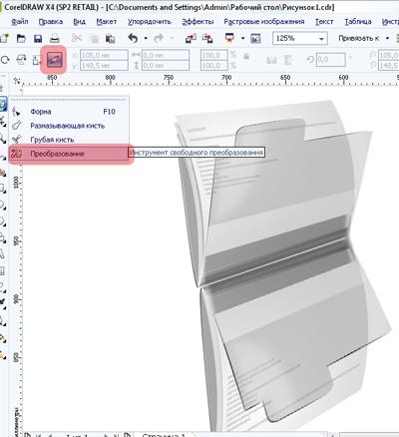
Task: Click the x position field 105,0 мм
Action: point(104,55)
